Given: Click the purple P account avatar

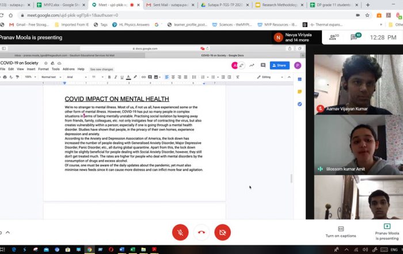Looking at the screenshot, I should pos(298,66).
